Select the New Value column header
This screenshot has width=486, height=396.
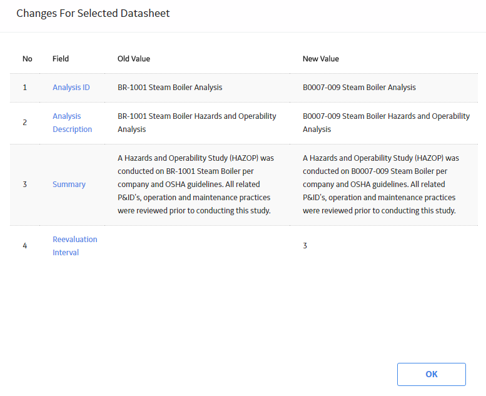click(x=320, y=59)
